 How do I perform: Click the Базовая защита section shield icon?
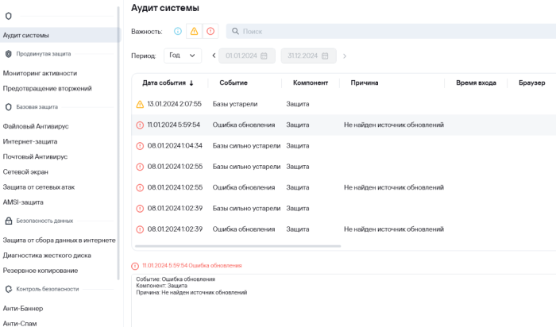point(8,106)
